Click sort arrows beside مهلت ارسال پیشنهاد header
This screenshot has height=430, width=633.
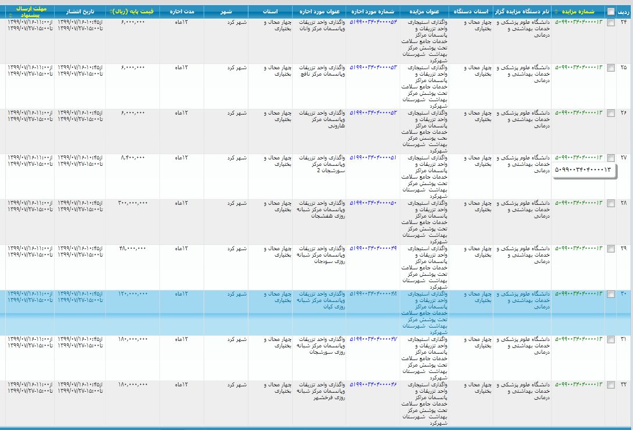point(9,15)
